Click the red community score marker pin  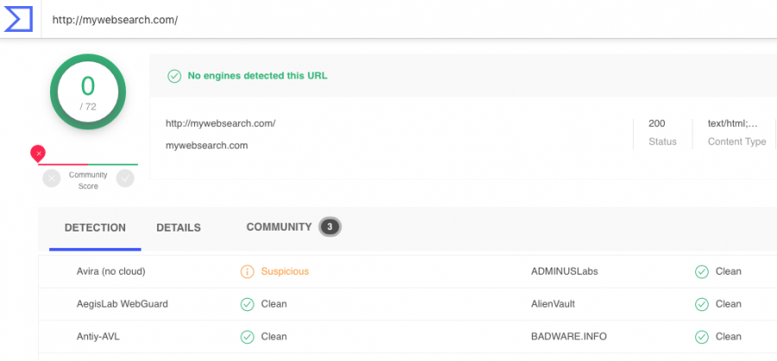pos(38,154)
